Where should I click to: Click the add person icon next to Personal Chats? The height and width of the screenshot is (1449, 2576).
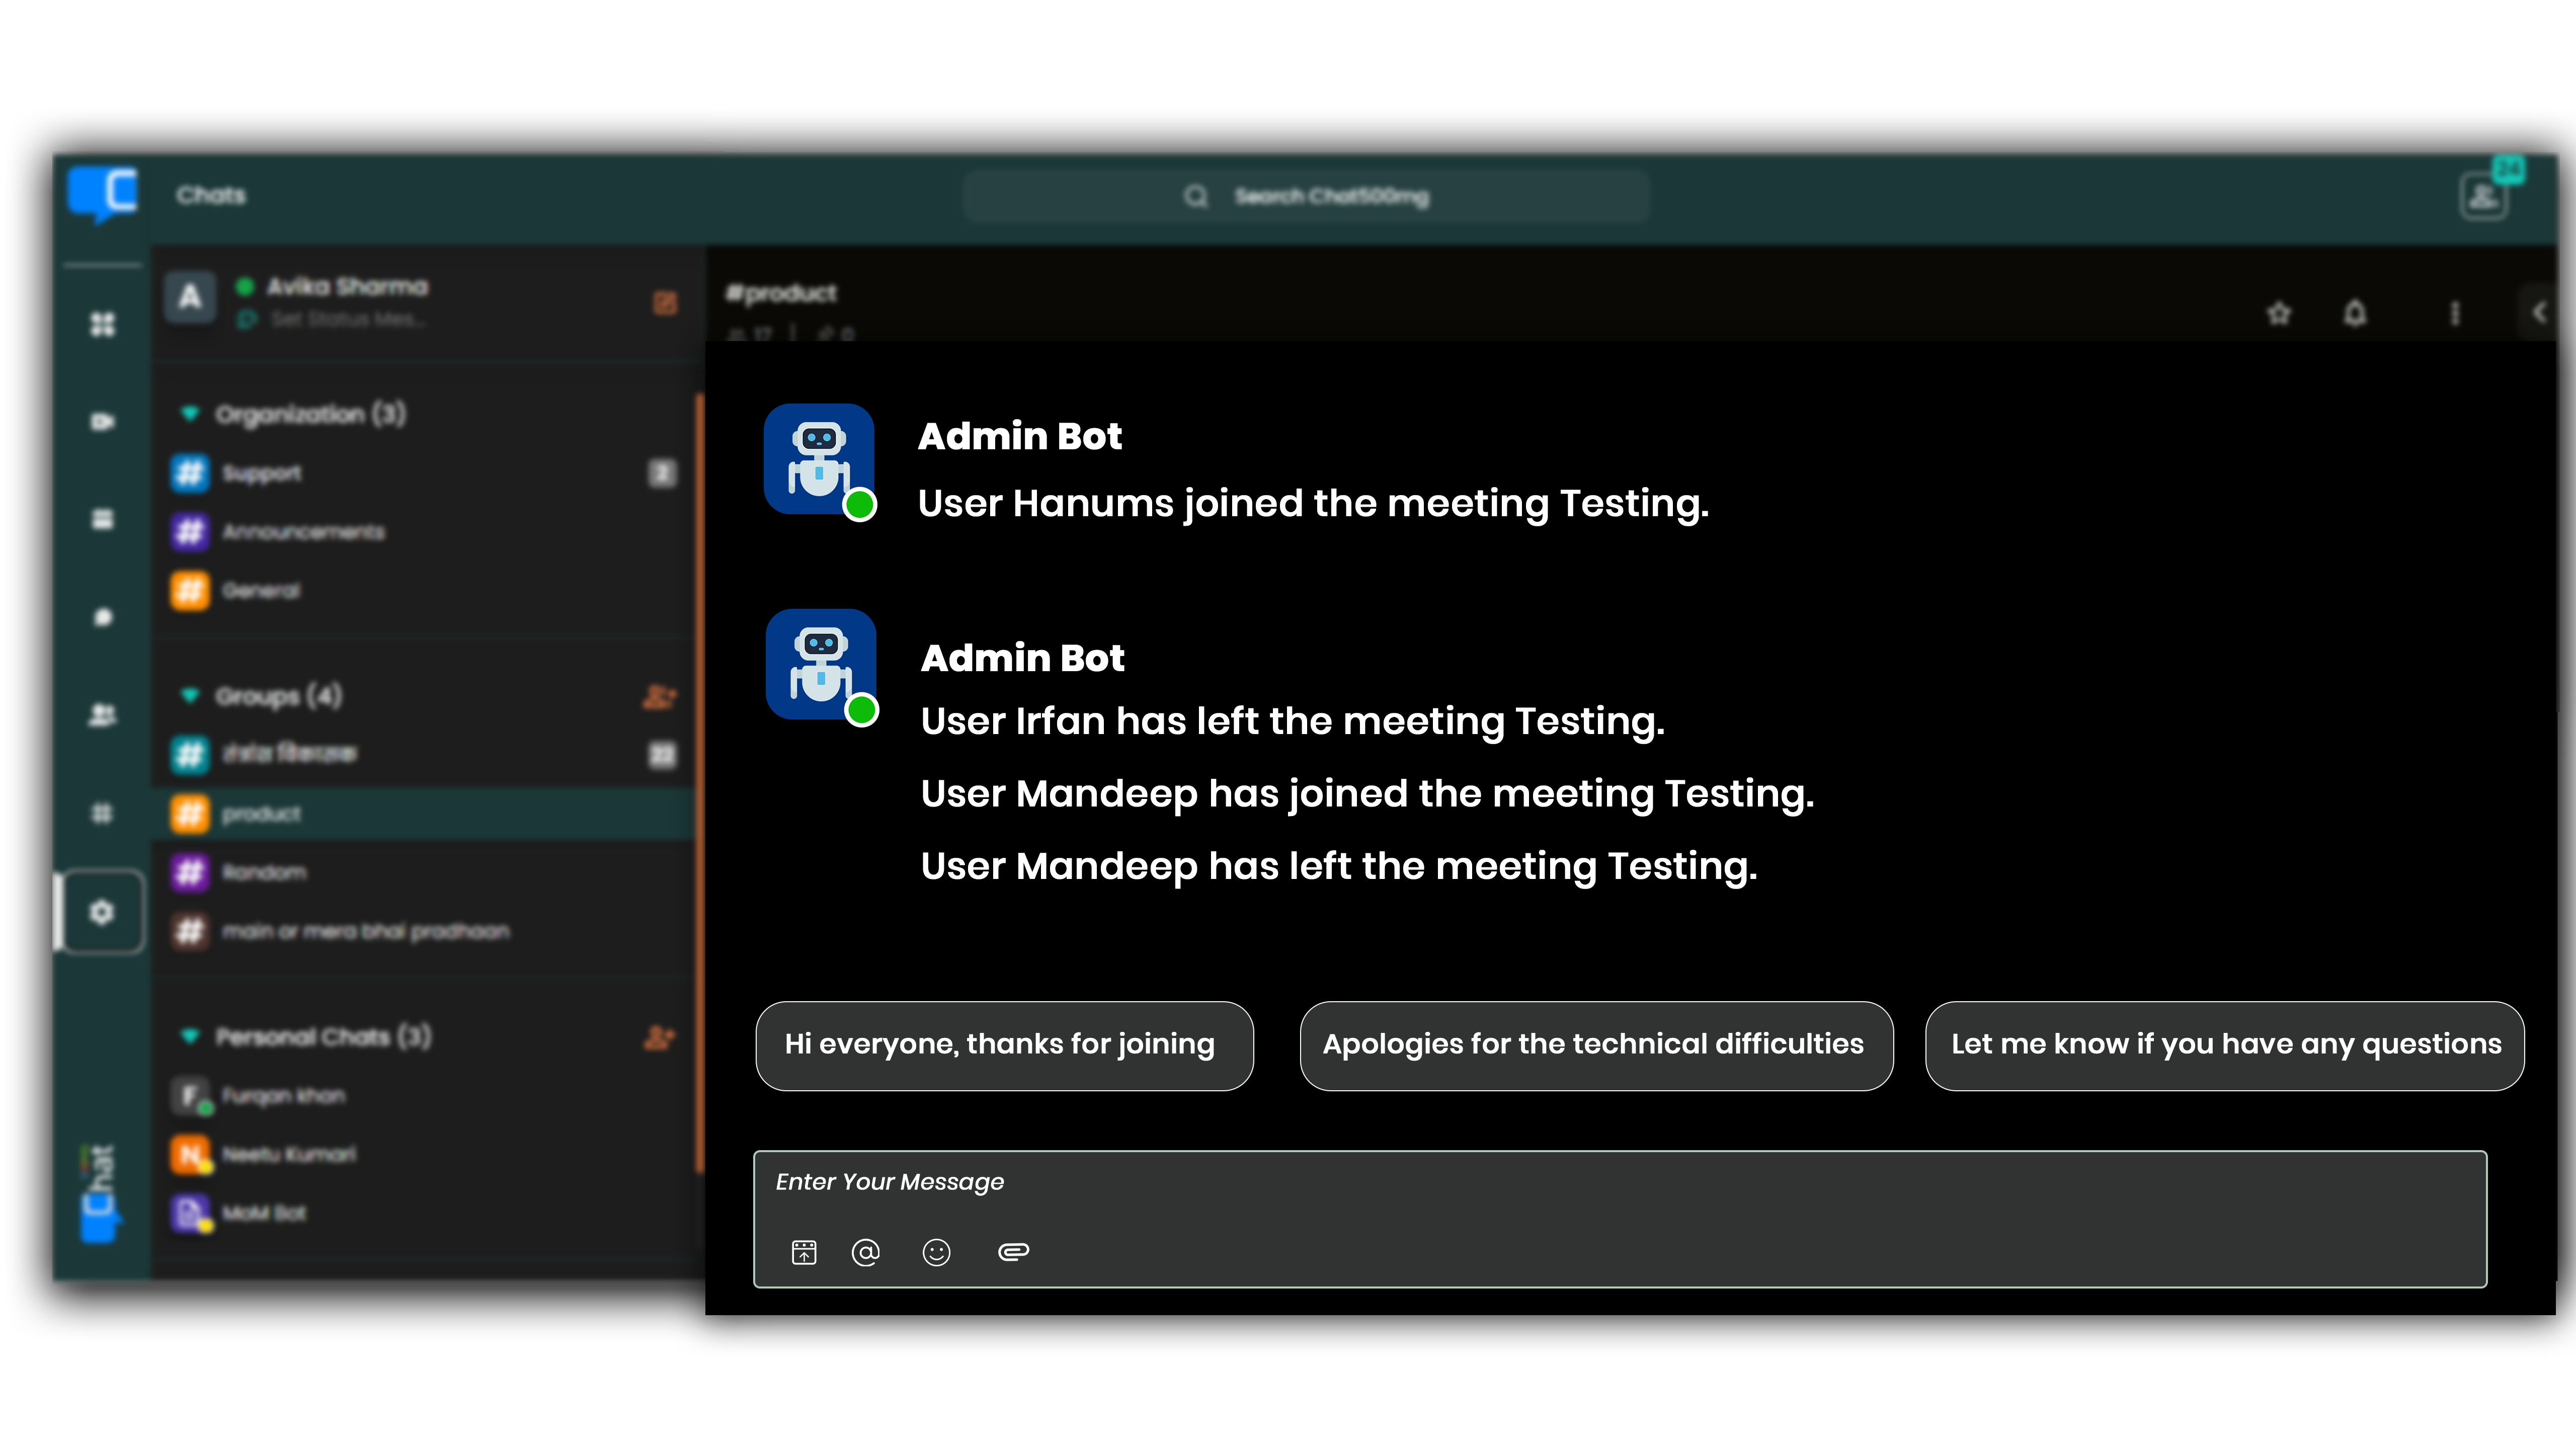[659, 1037]
